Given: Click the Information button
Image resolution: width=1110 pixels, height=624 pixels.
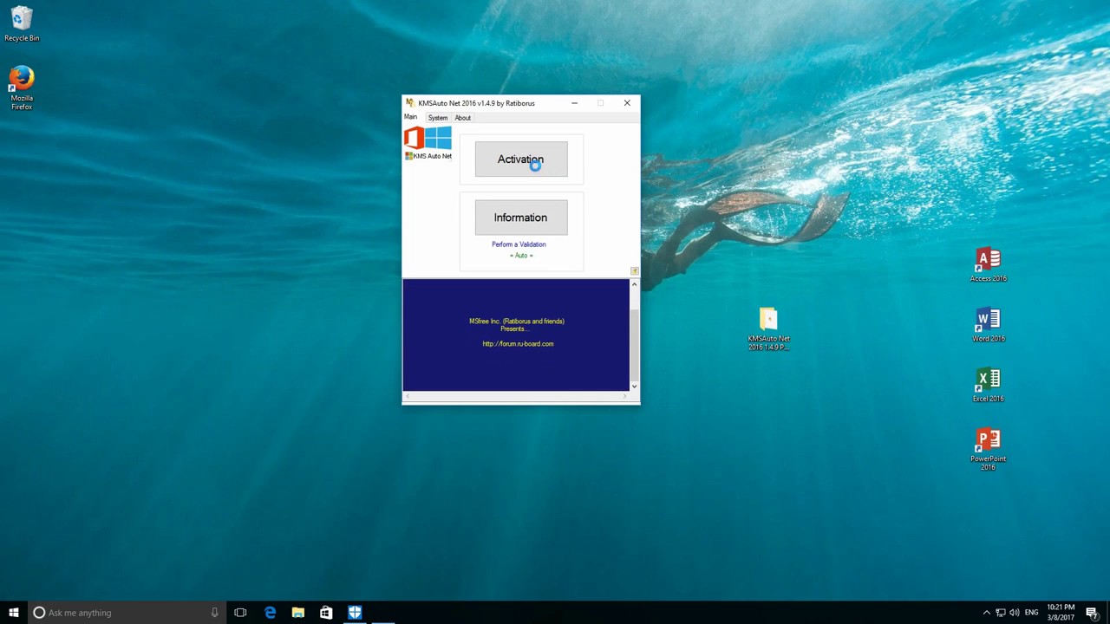Looking at the screenshot, I should pos(521,218).
